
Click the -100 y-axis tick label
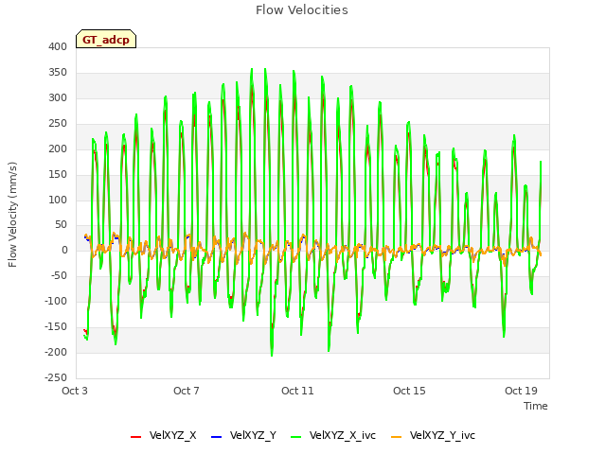coord(56,301)
